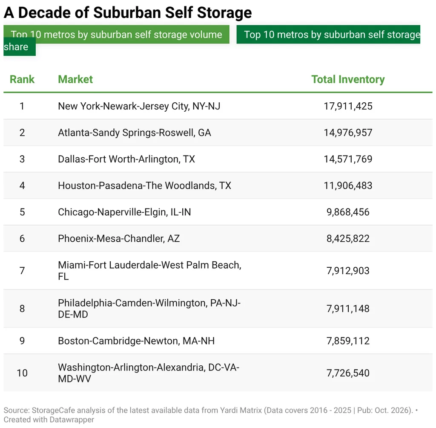Open the suburban self storage share tab
Viewport: 436px width, 428px height.
pyautogui.click(x=328, y=35)
